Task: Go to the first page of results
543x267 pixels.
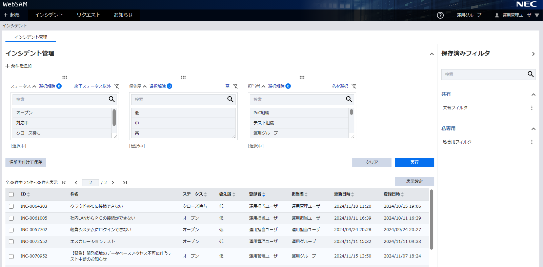Action: [x=64, y=183]
